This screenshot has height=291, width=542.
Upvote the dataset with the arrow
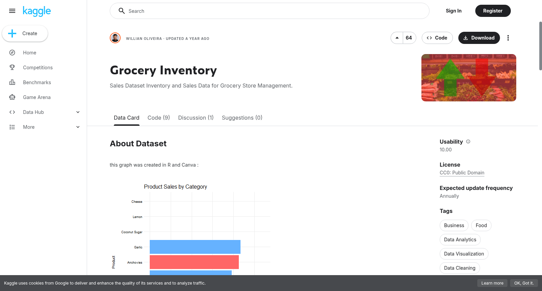[x=397, y=38]
